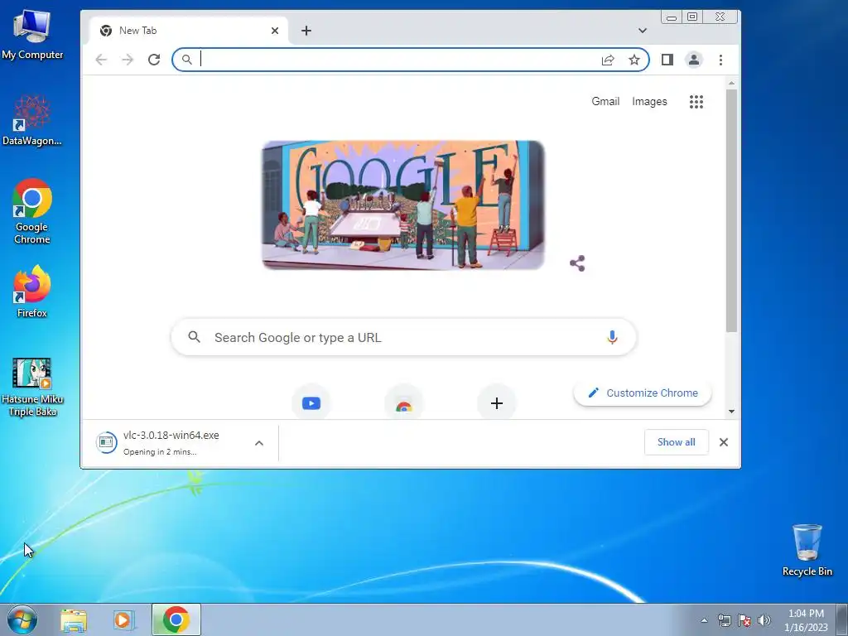848x636 pixels.
Task: Bookmark this tab with the star icon
Action: (x=634, y=60)
